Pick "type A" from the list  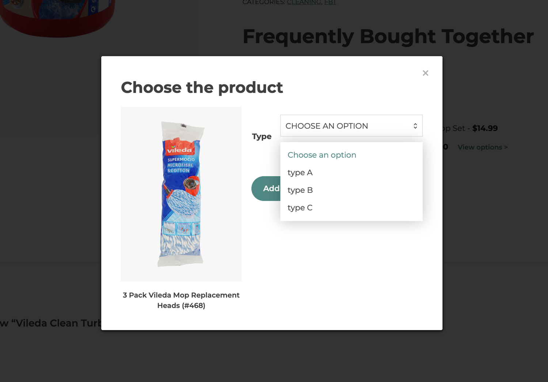point(300,173)
